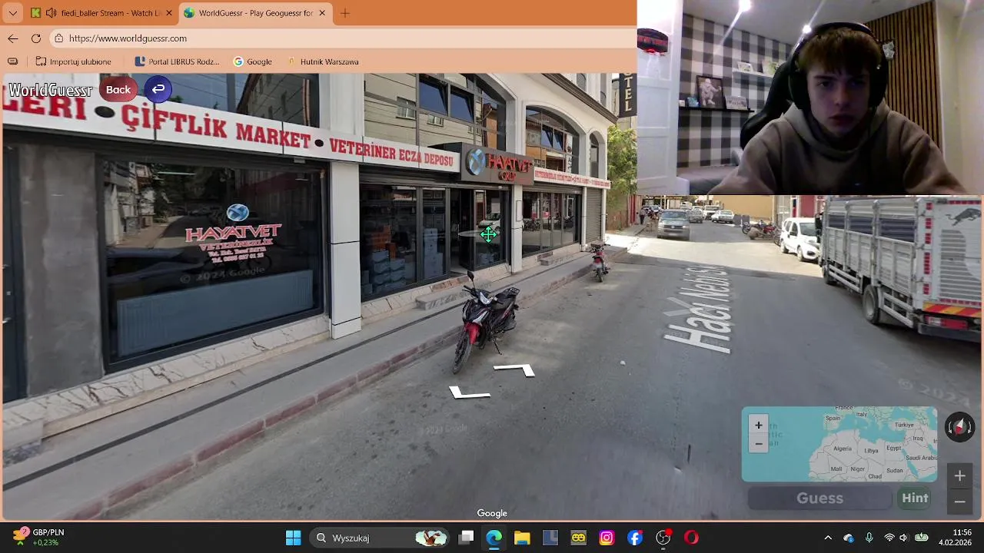Open the Importuj ulubione bookmark
The height and width of the screenshot is (553, 984).
[73, 61]
